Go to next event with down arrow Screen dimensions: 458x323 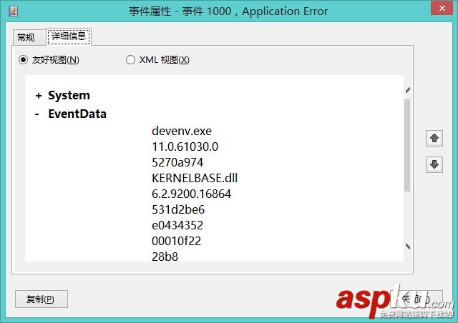tap(434, 164)
